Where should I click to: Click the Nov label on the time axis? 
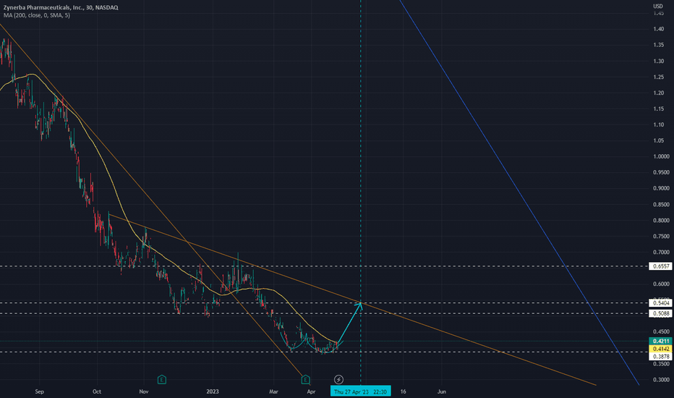pyautogui.click(x=144, y=391)
